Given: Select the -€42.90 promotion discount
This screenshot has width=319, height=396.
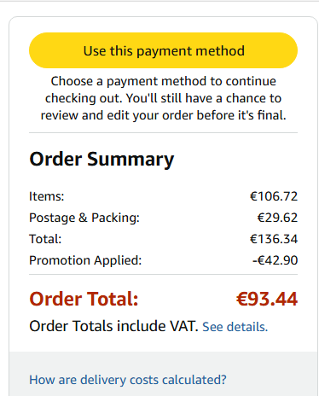Looking at the screenshot, I should 275,260.
